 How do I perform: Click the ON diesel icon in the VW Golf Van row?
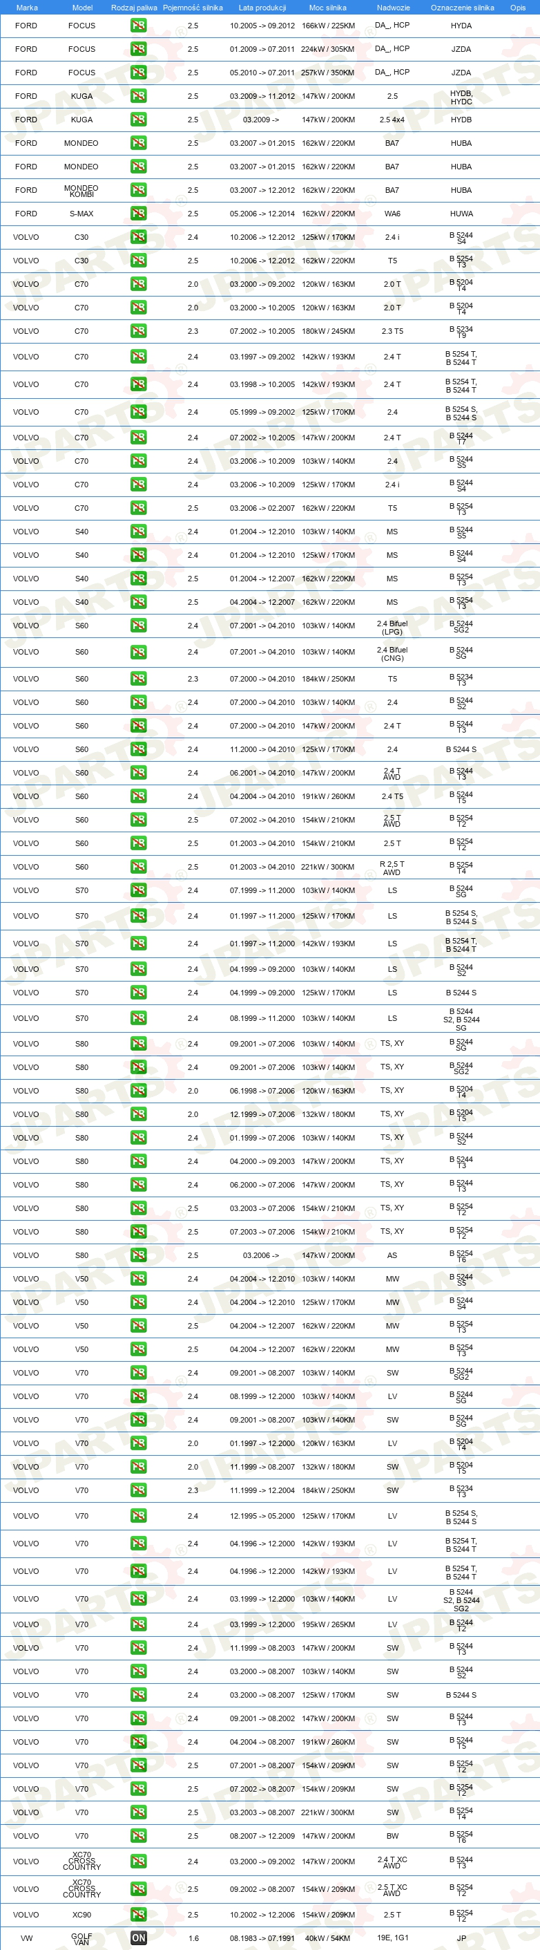138,1938
